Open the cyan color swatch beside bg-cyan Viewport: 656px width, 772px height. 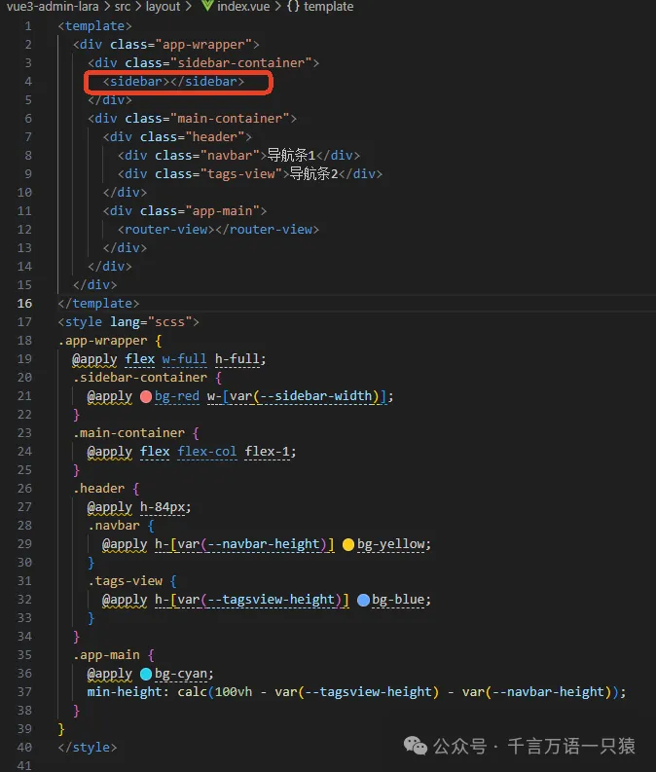[146, 674]
